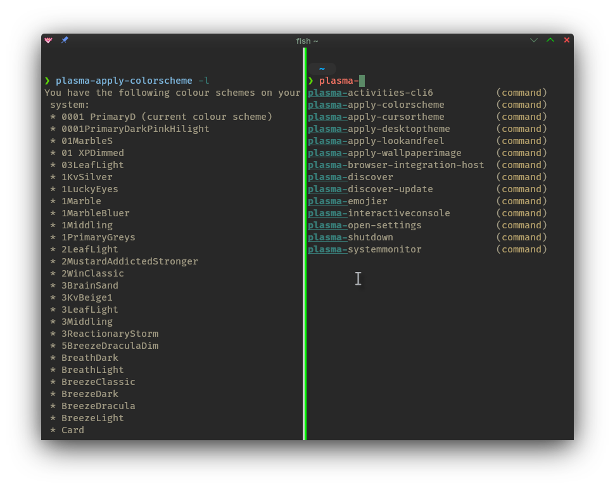
Task: Maximize the fish terminal window
Action: coord(550,40)
